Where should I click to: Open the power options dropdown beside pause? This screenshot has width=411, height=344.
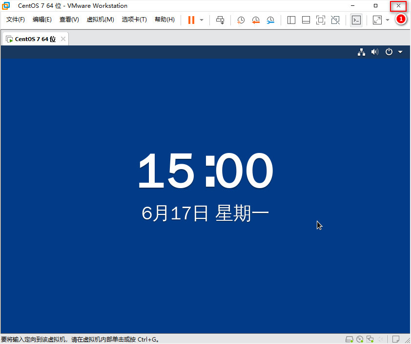click(202, 20)
